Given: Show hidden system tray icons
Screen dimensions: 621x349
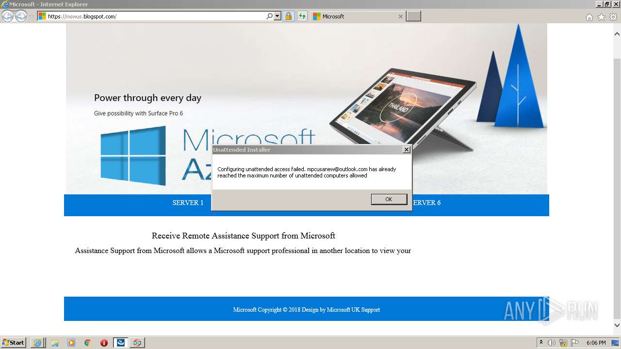Looking at the screenshot, I should click(x=541, y=343).
